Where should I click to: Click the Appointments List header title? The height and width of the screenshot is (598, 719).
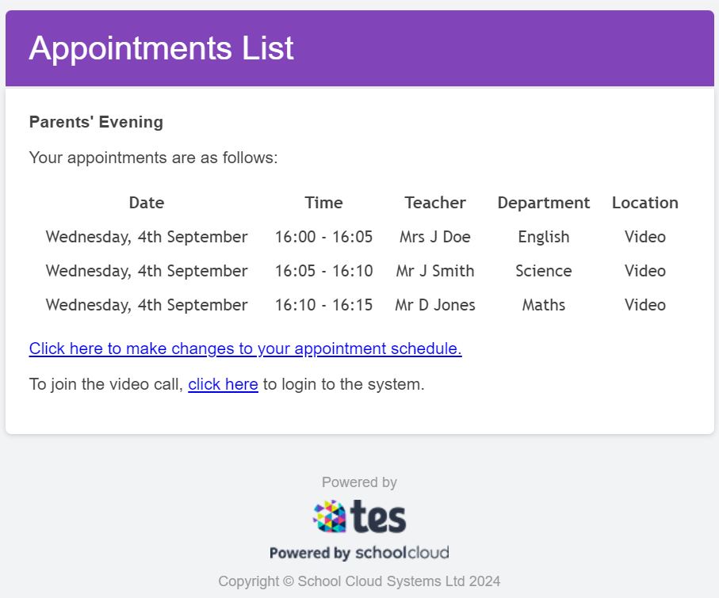point(162,48)
